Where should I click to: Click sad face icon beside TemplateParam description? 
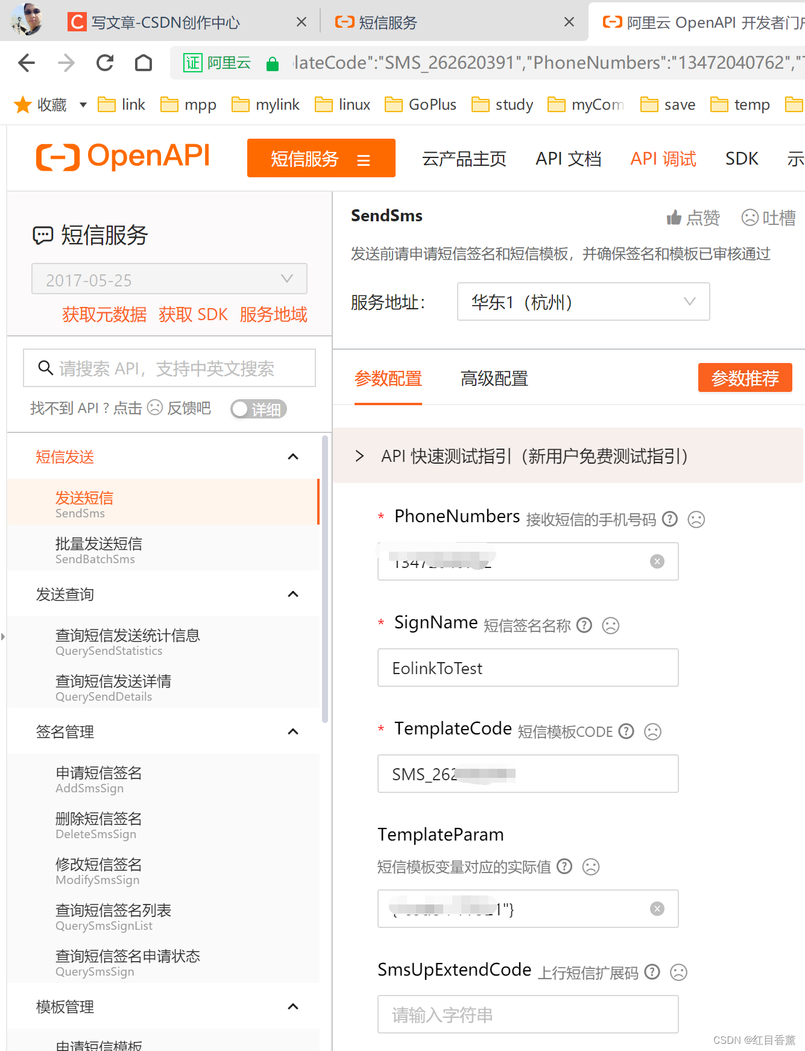tap(591, 866)
